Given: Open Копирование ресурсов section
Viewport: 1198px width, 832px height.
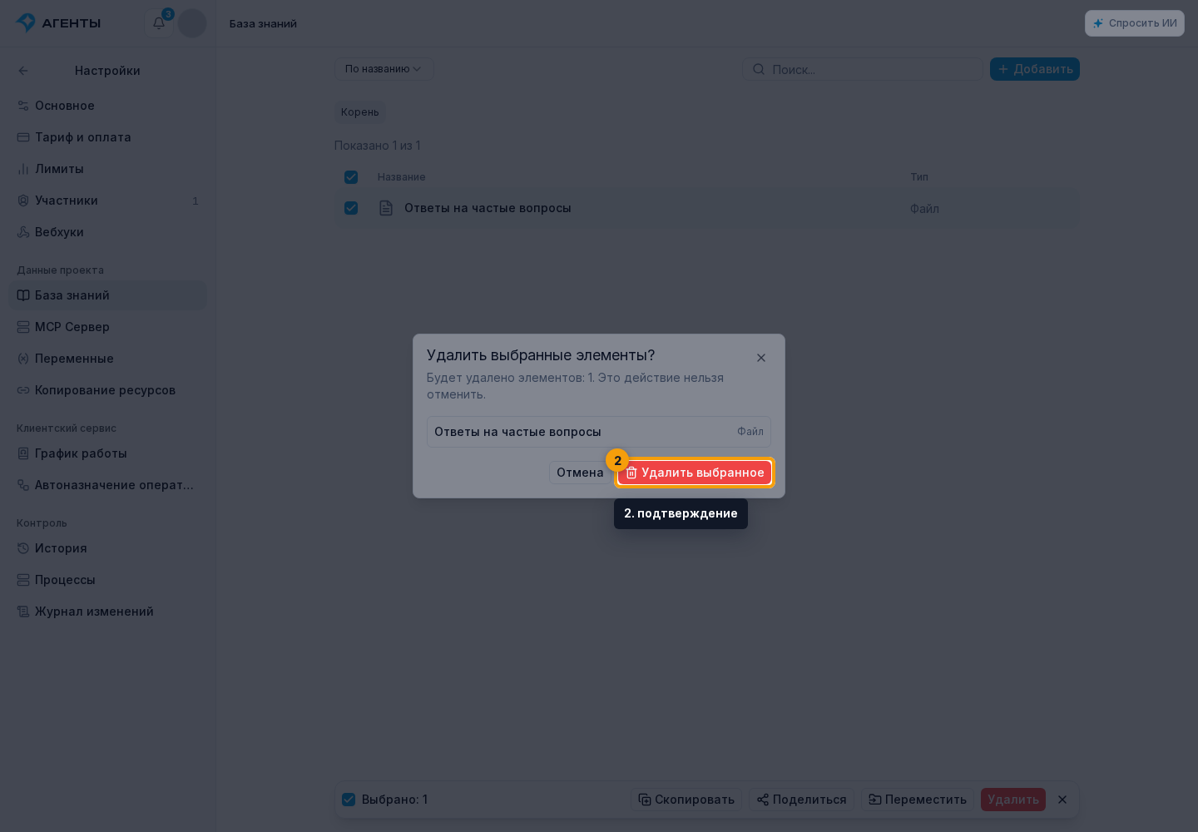Looking at the screenshot, I should [108, 390].
